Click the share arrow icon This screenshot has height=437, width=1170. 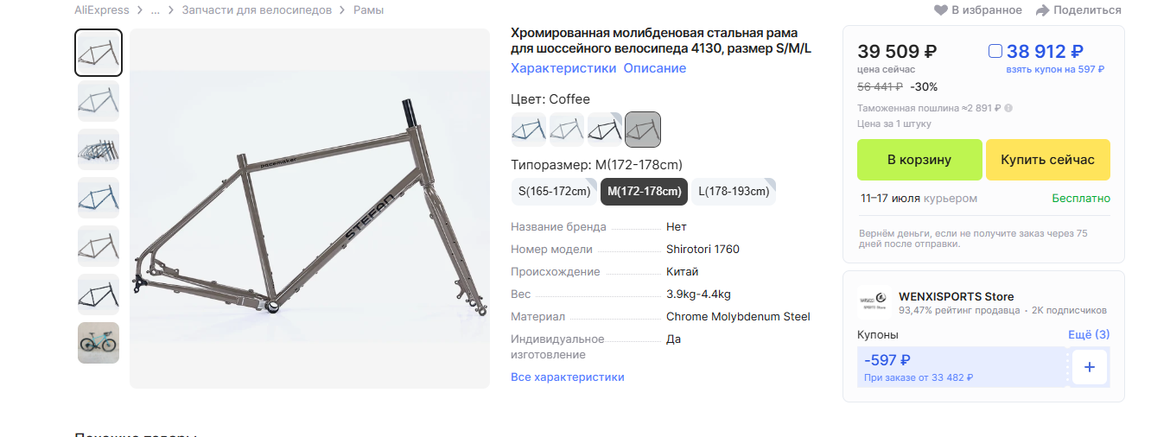click(1043, 10)
